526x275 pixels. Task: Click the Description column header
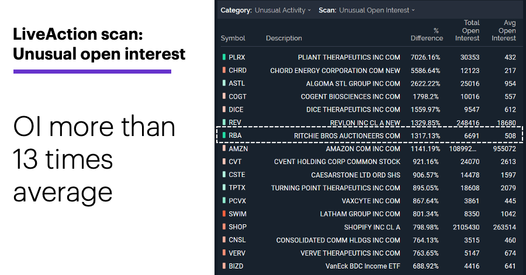tap(284, 38)
